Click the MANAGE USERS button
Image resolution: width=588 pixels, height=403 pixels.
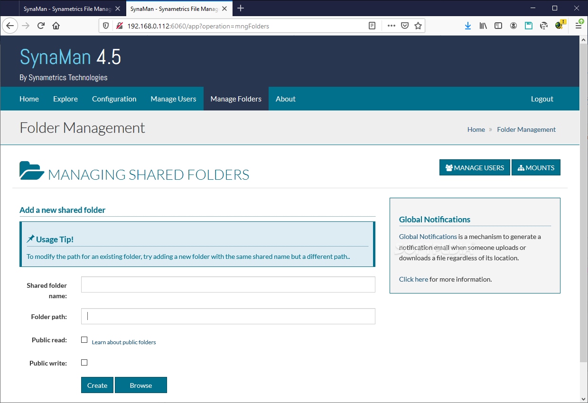(475, 167)
